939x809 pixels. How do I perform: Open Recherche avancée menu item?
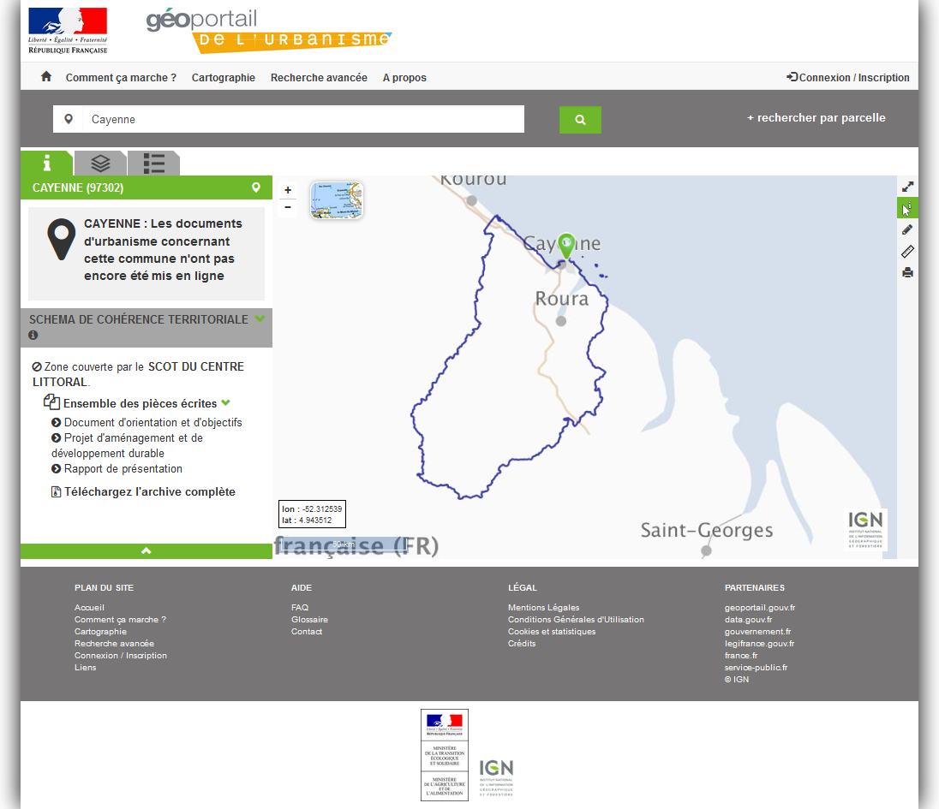coord(320,78)
